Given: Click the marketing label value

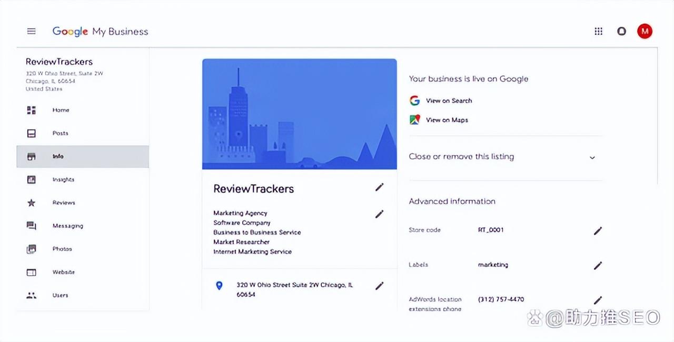Looking at the screenshot, I should [x=493, y=265].
